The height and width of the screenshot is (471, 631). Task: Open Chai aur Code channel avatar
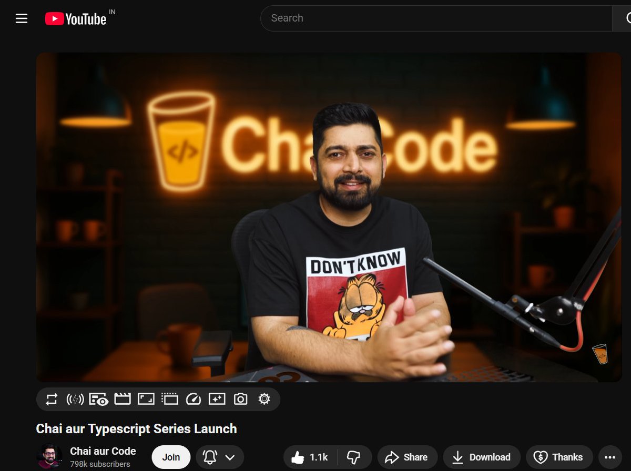point(49,457)
